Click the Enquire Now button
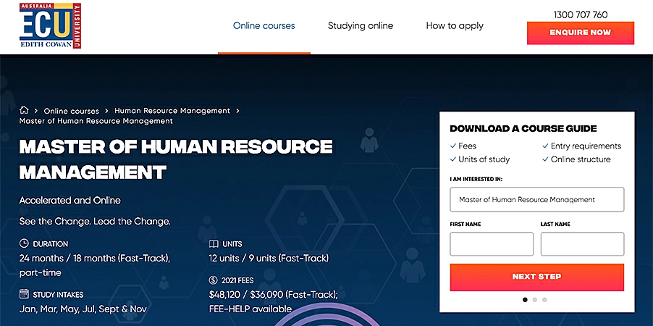The width and height of the screenshot is (653, 326). coord(581,33)
